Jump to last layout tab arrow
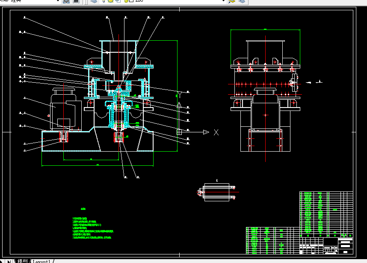This screenshot has width=367, height=263. point(9,261)
